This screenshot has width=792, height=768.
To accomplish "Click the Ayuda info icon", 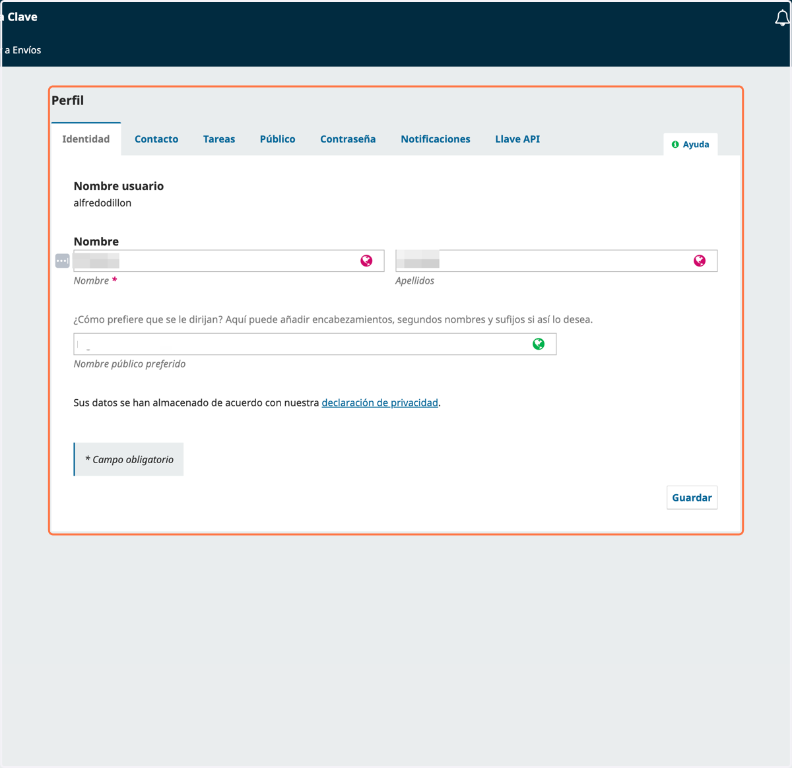I will (675, 144).
